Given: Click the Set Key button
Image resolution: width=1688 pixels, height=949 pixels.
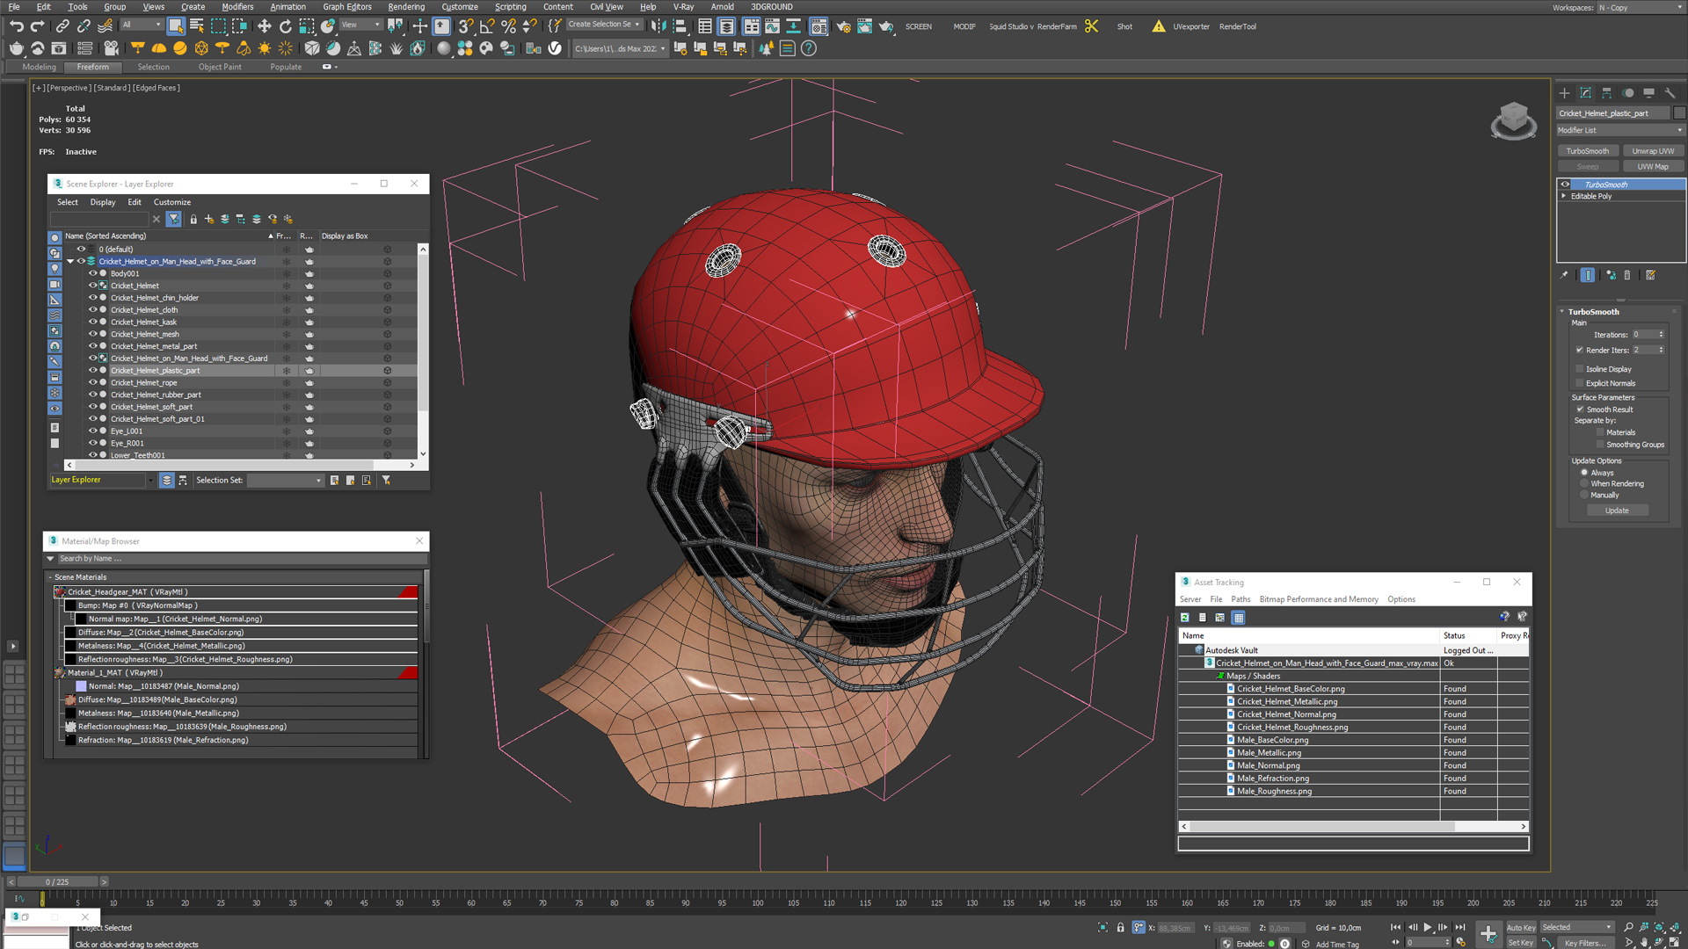Looking at the screenshot, I should tap(1520, 942).
